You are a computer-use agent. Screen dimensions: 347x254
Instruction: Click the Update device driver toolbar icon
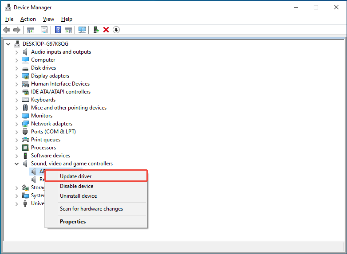point(96,30)
